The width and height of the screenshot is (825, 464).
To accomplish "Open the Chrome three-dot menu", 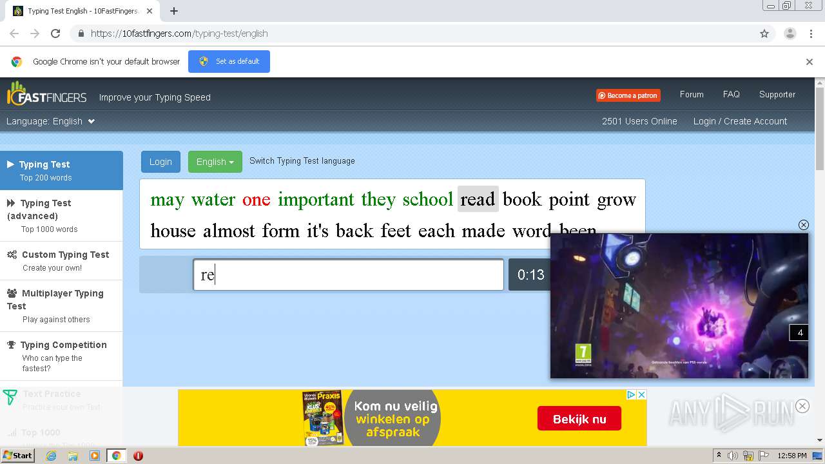I will click(x=811, y=34).
